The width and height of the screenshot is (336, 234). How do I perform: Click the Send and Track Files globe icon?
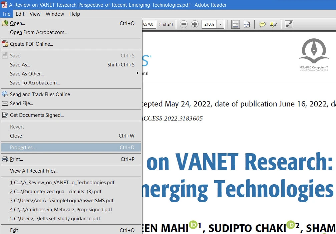(x=5, y=94)
